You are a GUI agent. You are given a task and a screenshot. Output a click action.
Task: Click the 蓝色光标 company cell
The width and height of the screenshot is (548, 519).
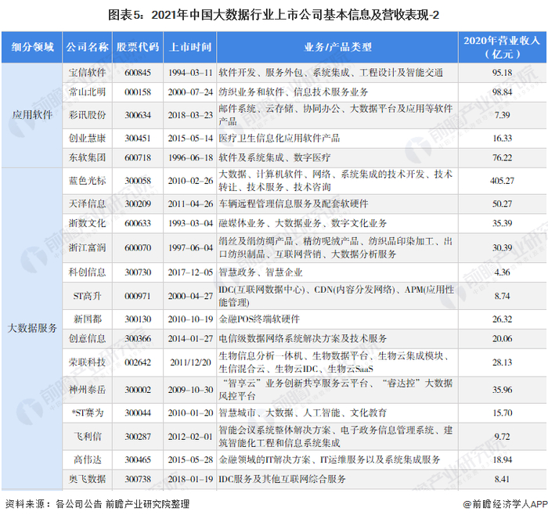88,181
